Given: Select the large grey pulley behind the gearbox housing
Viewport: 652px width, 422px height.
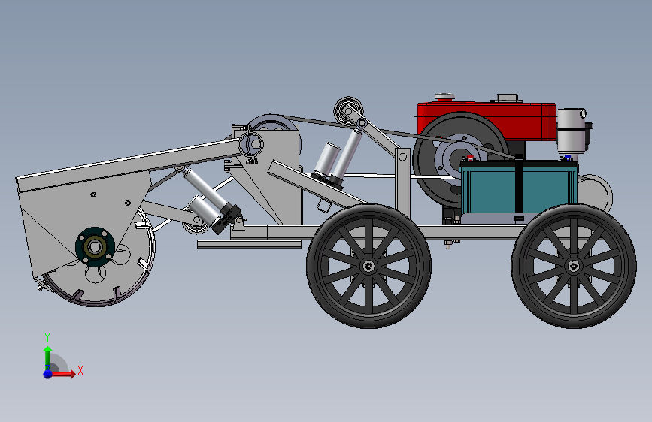Looking at the screenshot, I should [x=271, y=123].
